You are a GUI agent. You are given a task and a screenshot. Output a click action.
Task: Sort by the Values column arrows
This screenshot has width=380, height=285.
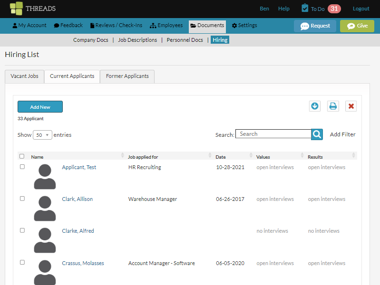(x=302, y=155)
